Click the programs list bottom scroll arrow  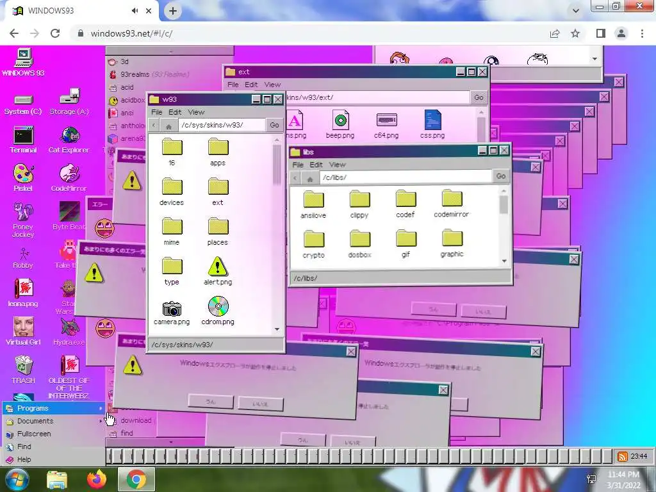click(x=170, y=442)
